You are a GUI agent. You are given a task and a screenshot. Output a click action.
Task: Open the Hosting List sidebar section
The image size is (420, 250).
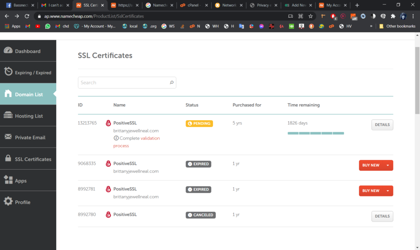[x=27, y=116]
